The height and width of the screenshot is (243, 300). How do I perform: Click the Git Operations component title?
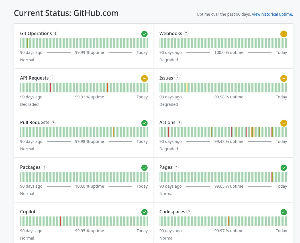tap(36, 33)
